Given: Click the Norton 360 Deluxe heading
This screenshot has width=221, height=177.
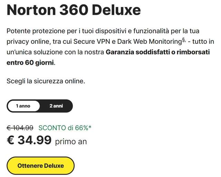Looking at the screenshot, I should [74, 10].
